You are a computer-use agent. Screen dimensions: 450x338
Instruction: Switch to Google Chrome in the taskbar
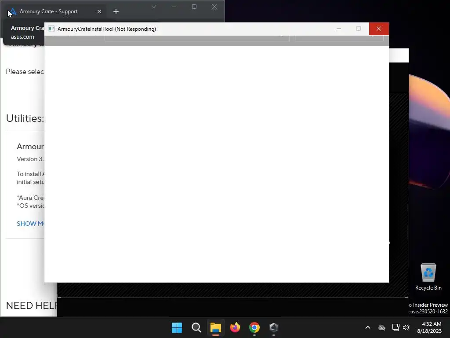254,327
